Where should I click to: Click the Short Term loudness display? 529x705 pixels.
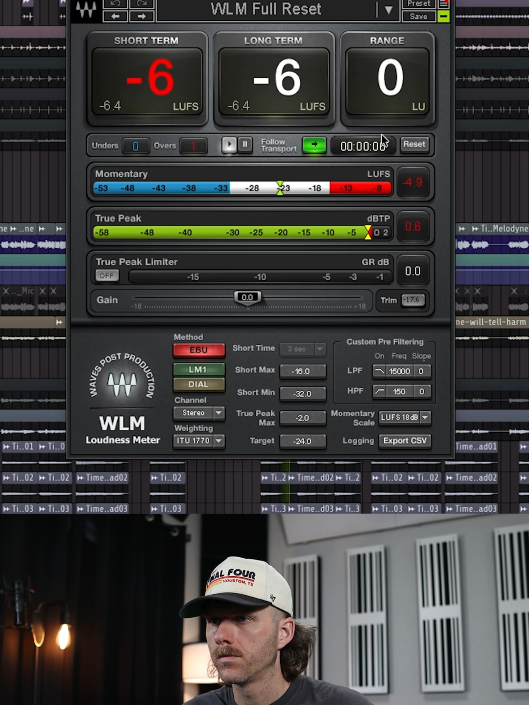(147, 82)
